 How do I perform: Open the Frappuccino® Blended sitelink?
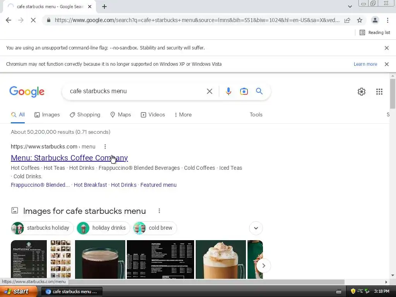coord(40,185)
